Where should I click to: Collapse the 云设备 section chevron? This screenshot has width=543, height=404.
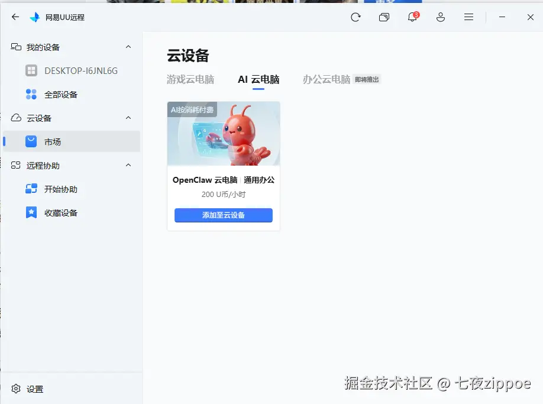pyautogui.click(x=128, y=118)
